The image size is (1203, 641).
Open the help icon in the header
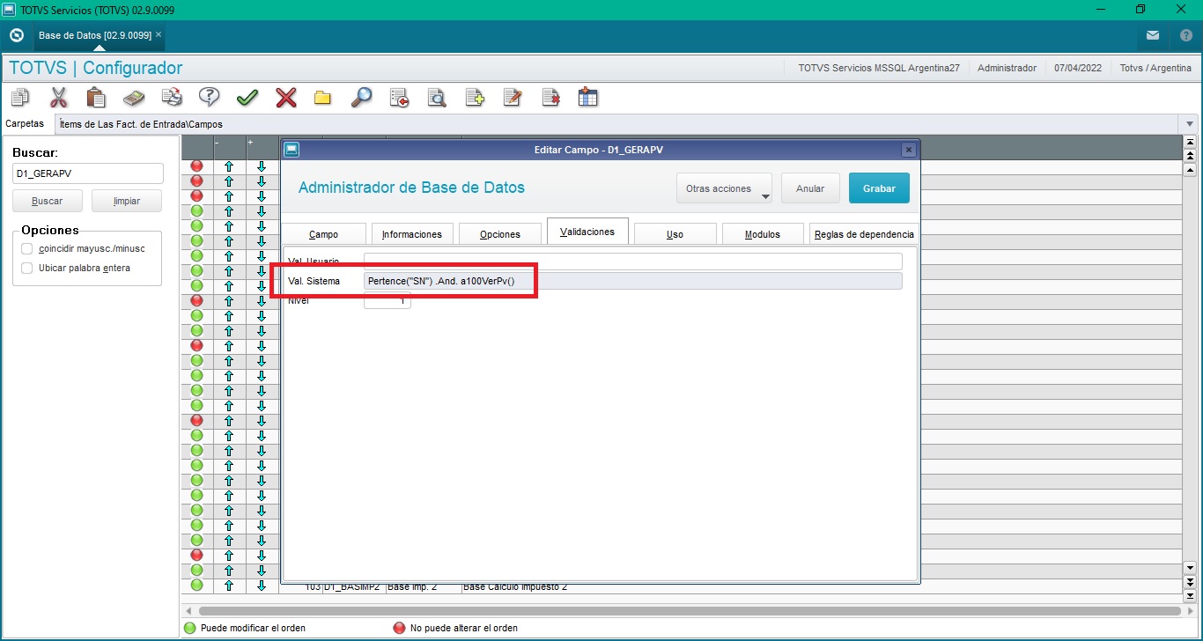click(1186, 35)
